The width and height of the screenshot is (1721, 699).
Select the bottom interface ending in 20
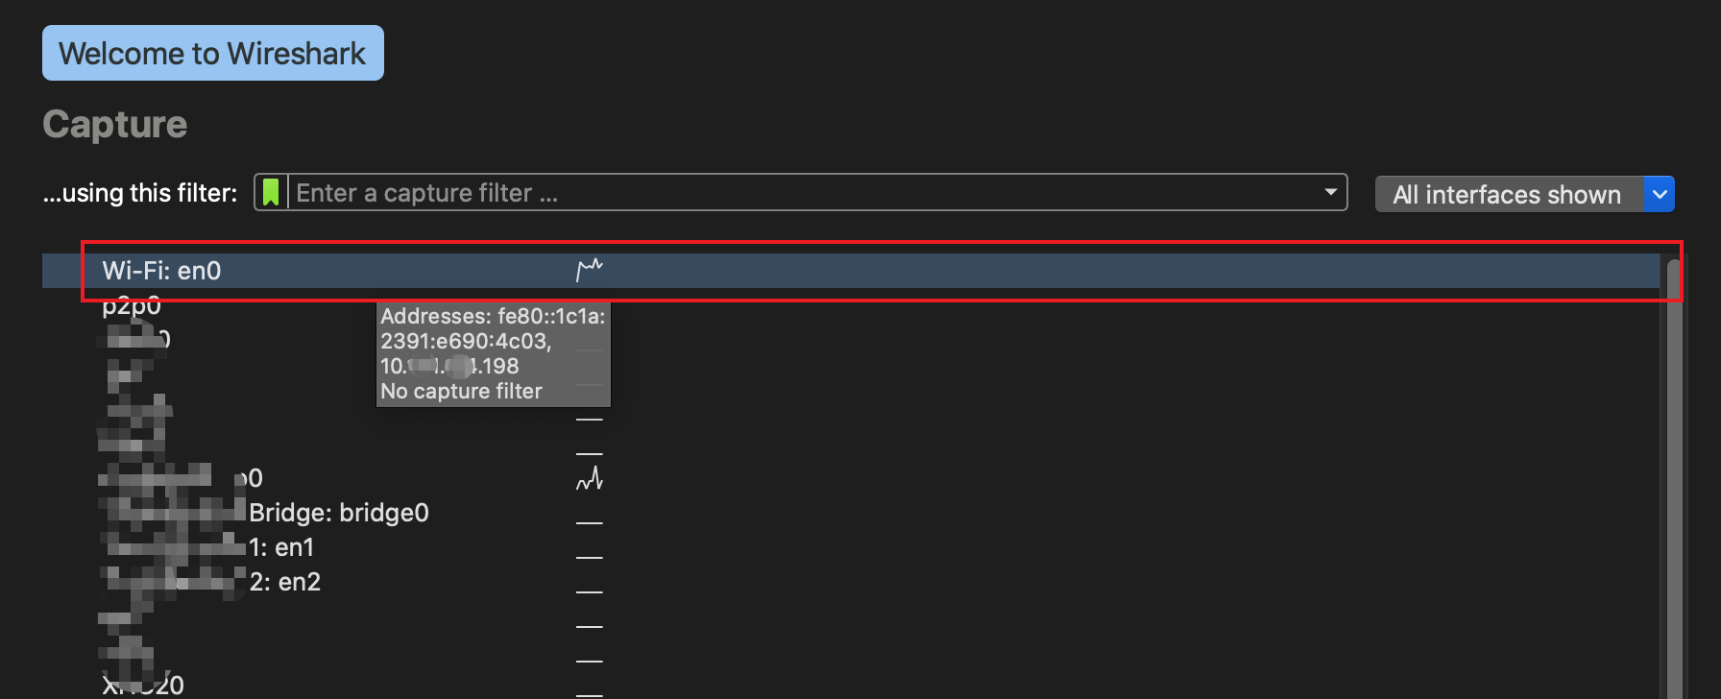click(x=144, y=686)
